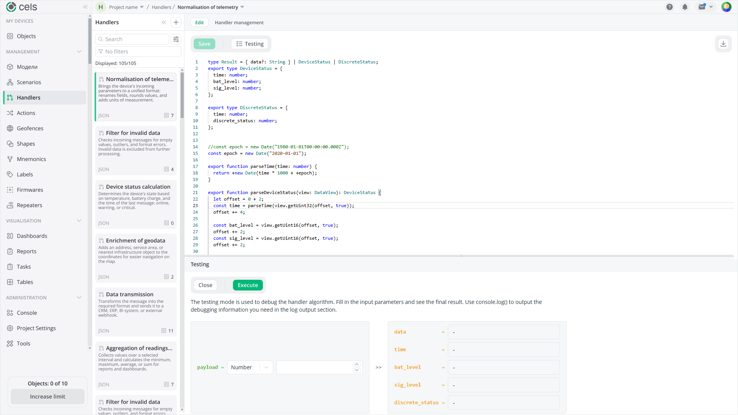Open the notifications bell
Image resolution: width=738 pixels, height=415 pixels.
click(685, 7)
